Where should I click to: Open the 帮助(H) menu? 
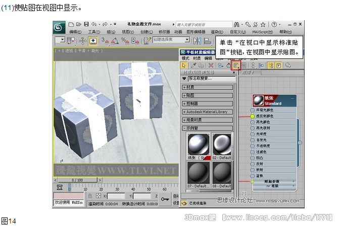(285, 32)
